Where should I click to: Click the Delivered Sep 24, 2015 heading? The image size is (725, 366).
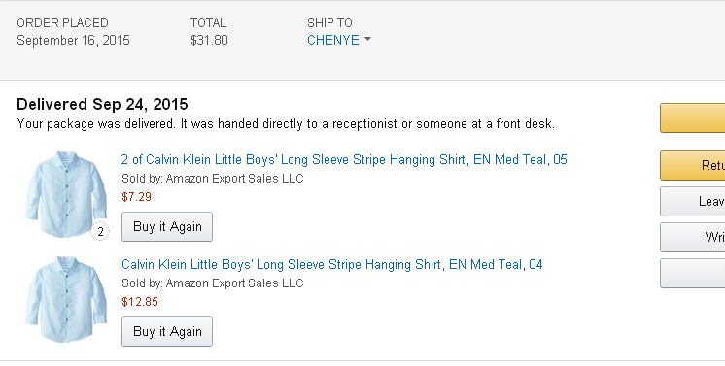[x=102, y=105]
